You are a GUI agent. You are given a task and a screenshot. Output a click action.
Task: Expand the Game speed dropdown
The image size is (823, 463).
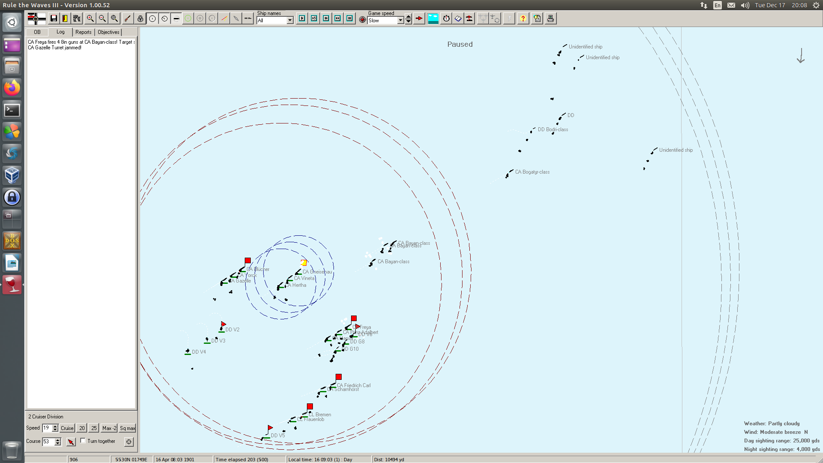pos(400,20)
